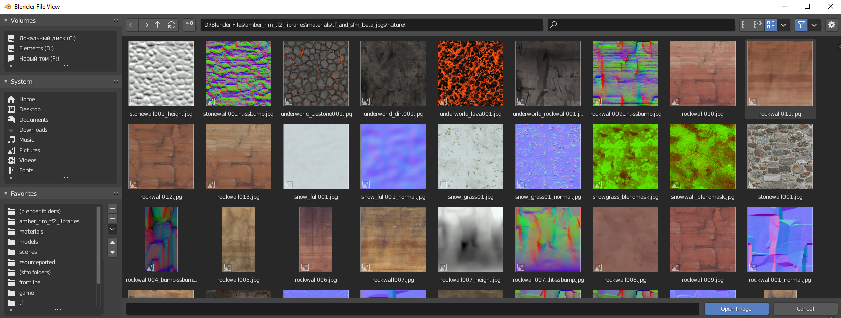The height and width of the screenshot is (318, 841).
Task: Remove selected favorite bookmark
Action: coord(113,219)
